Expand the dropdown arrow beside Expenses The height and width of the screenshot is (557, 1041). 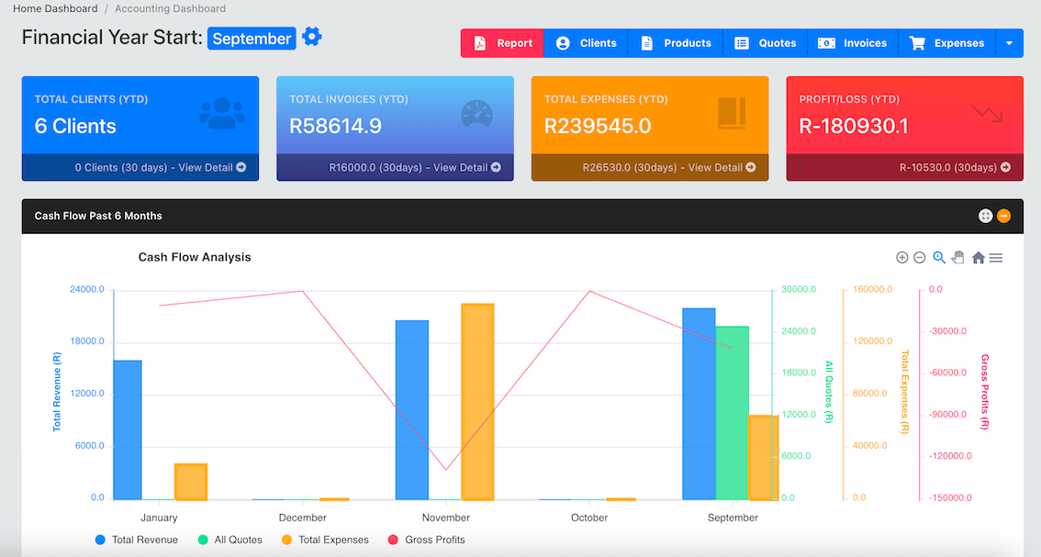click(x=1009, y=43)
